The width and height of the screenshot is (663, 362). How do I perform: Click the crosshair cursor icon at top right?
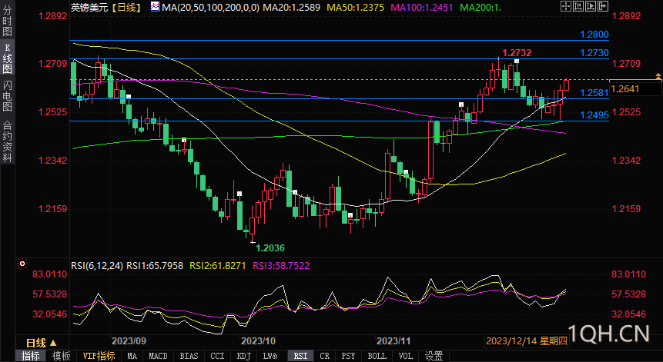pyautogui.click(x=565, y=6)
